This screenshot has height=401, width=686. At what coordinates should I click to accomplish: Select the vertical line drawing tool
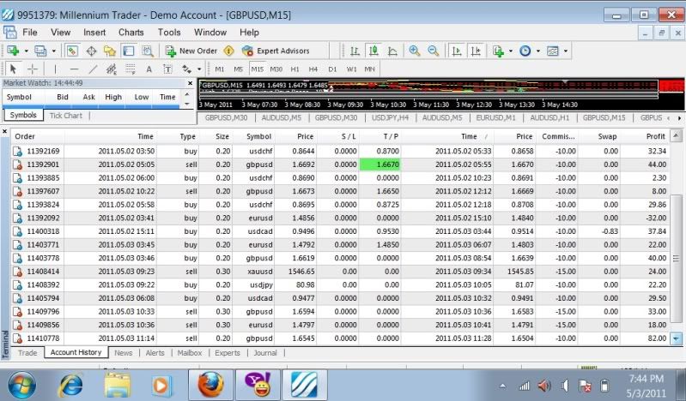coord(55,69)
